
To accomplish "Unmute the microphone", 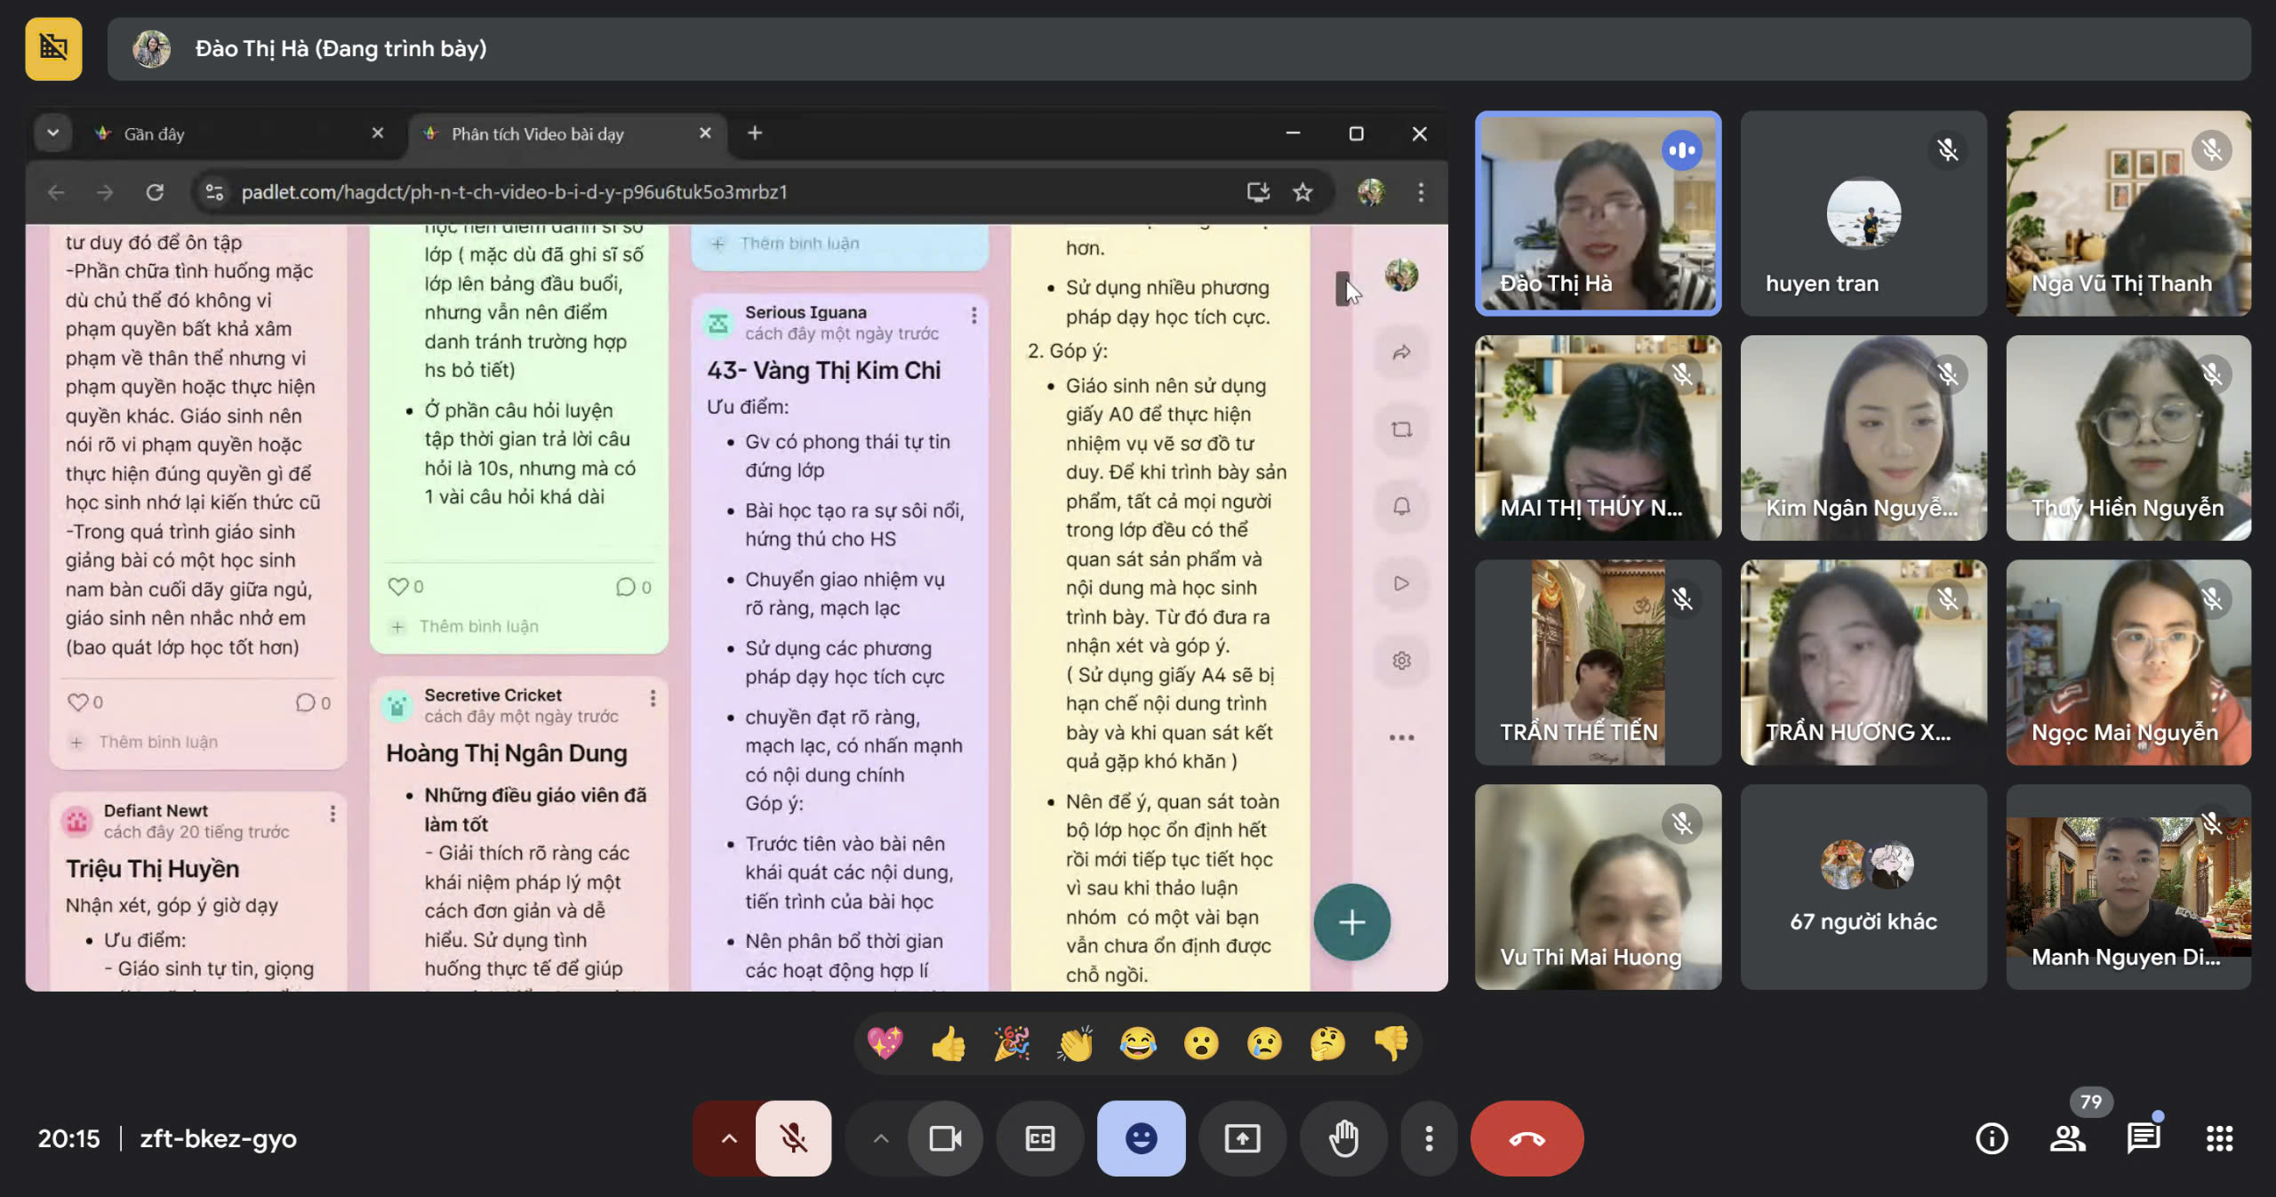I will pyautogui.click(x=793, y=1138).
